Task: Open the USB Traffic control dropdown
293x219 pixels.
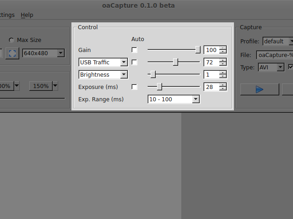Action: 103,62
